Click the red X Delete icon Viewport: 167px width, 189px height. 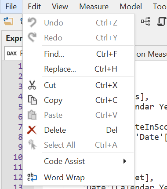tap(32, 130)
